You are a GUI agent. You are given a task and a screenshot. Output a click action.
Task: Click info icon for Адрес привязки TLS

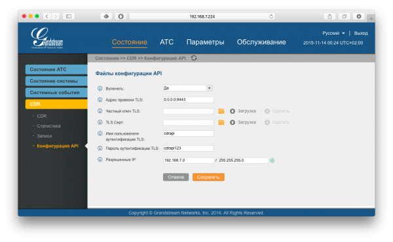tap(100, 99)
